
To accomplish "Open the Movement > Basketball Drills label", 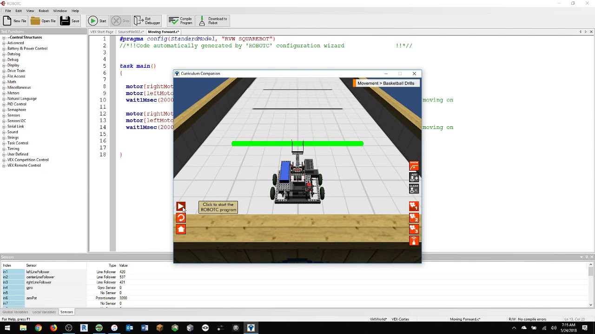I will coord(386,83).
